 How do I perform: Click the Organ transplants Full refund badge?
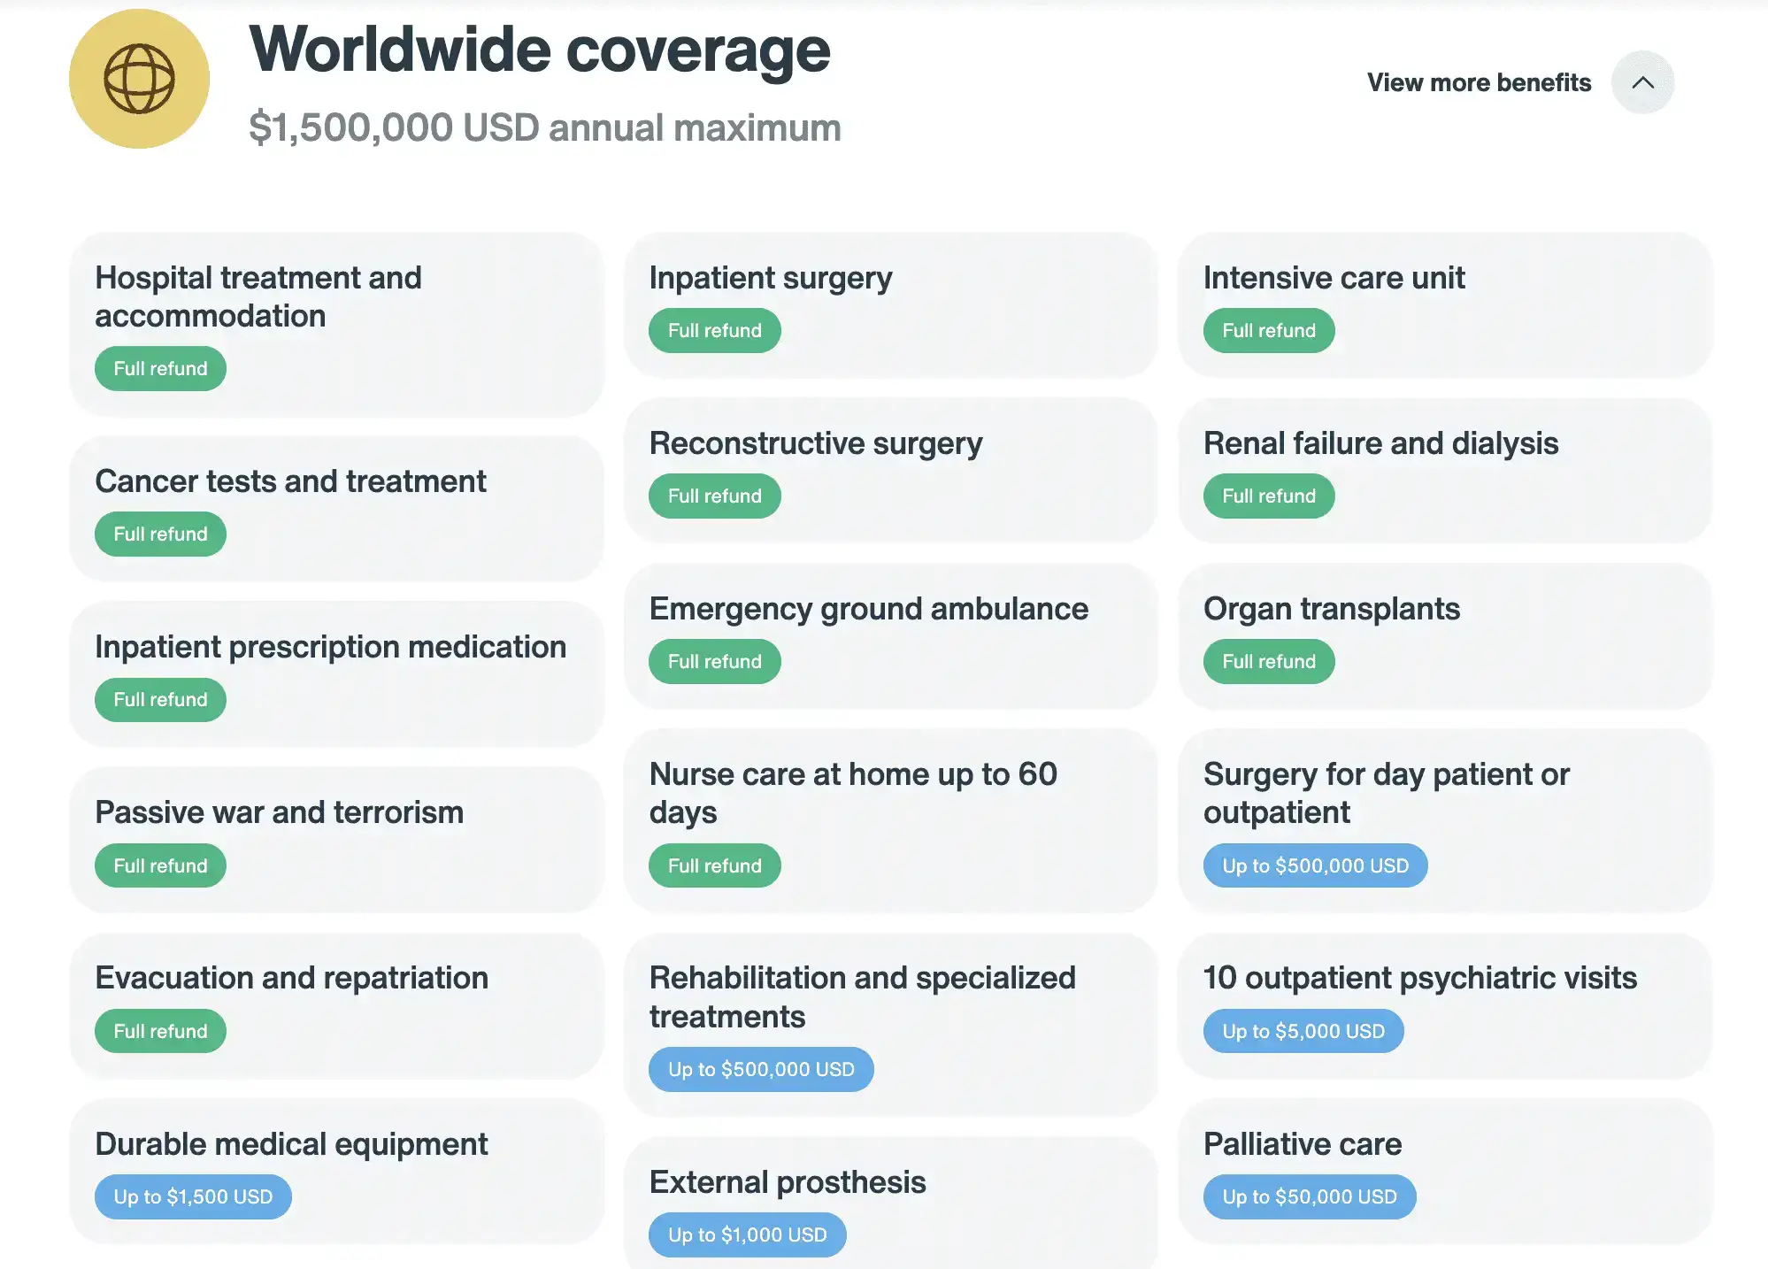[x=1268, y=660]
